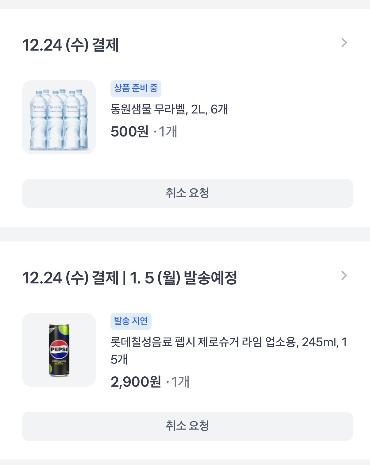
Task: Select the first order's 12.24 (수) 결제 header
Action: 71,45
